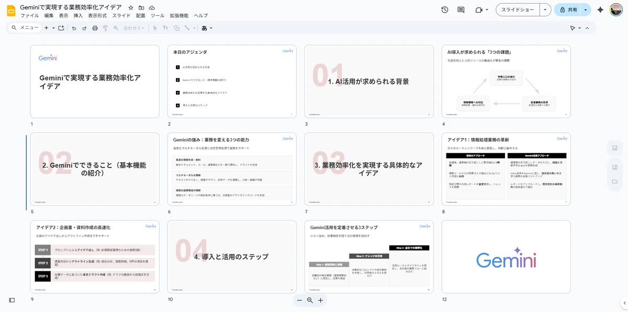Start the スライドショー presentation

point(518,10)
